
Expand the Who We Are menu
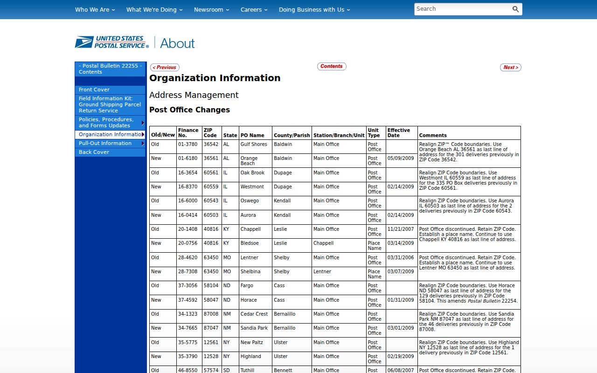(95, 9)
